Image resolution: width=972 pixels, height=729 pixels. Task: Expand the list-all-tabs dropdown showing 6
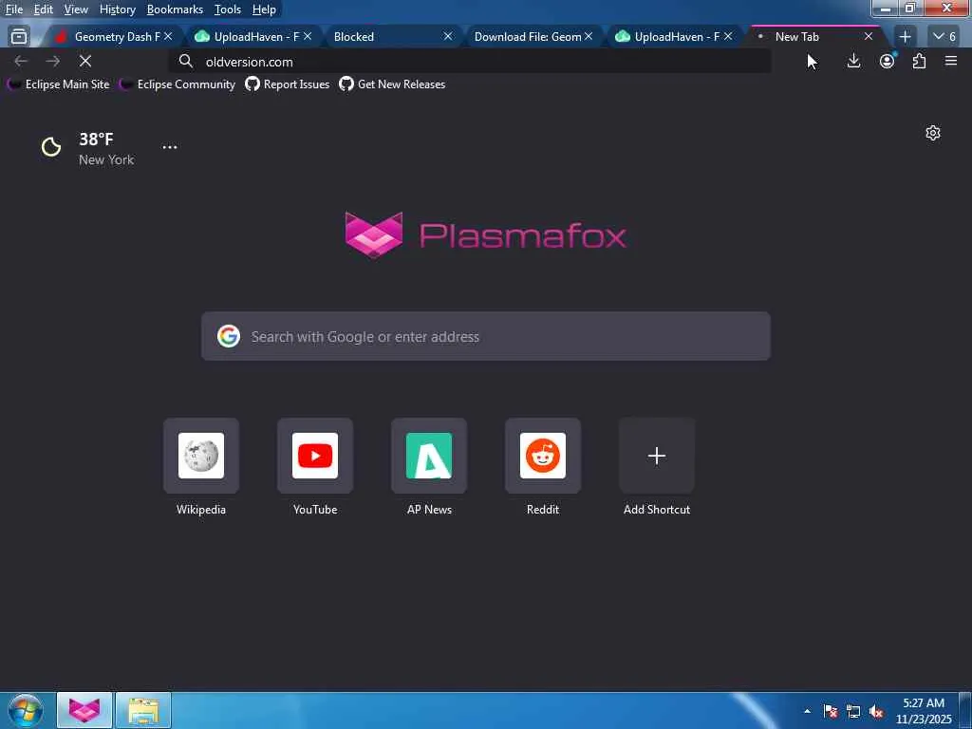944,37
